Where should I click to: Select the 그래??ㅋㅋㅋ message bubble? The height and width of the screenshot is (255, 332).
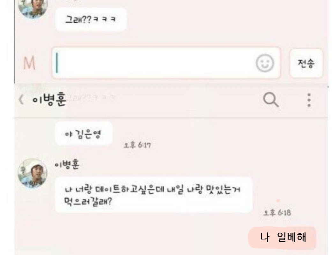[x=91, y=19]
